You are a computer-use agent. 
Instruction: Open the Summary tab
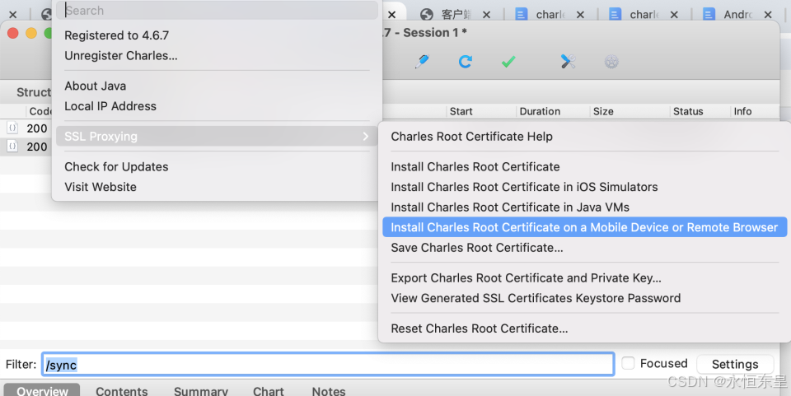tap(201, 390)
